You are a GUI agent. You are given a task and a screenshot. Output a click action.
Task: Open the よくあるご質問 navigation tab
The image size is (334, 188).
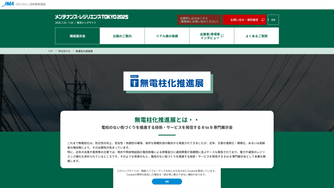pos(256,36)
